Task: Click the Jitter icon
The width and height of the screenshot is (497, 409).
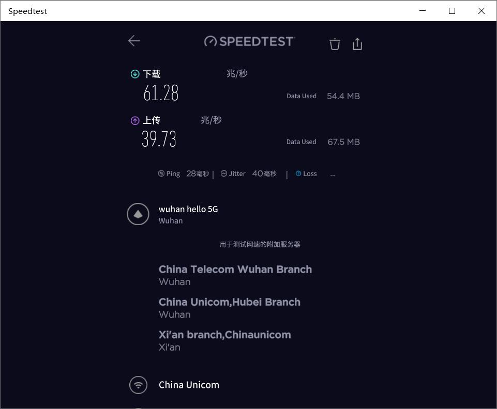Action: (x=224, y=174)
